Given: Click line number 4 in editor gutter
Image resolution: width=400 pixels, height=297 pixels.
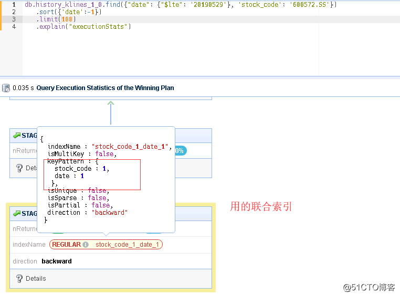Looking at the screenshot, I should coord(14,27).
